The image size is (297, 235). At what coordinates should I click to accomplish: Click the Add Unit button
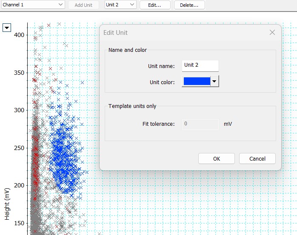coord(83,5)
